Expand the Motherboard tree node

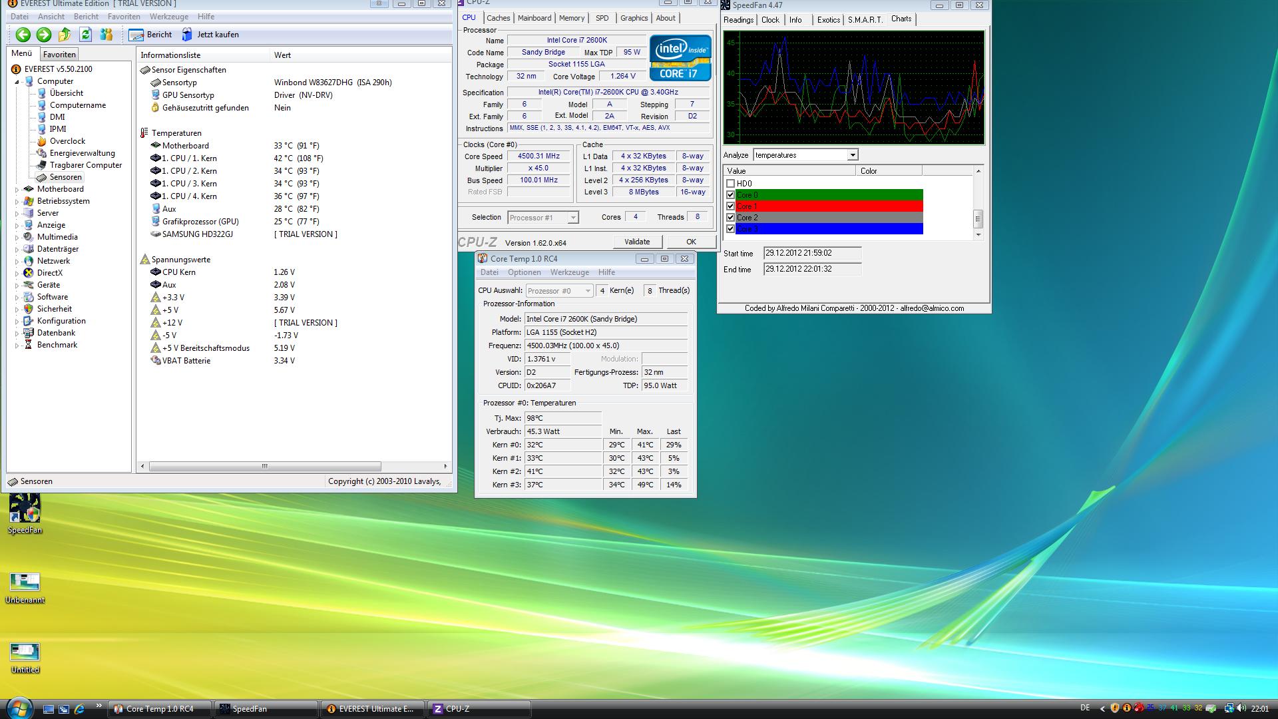[17, 190]
